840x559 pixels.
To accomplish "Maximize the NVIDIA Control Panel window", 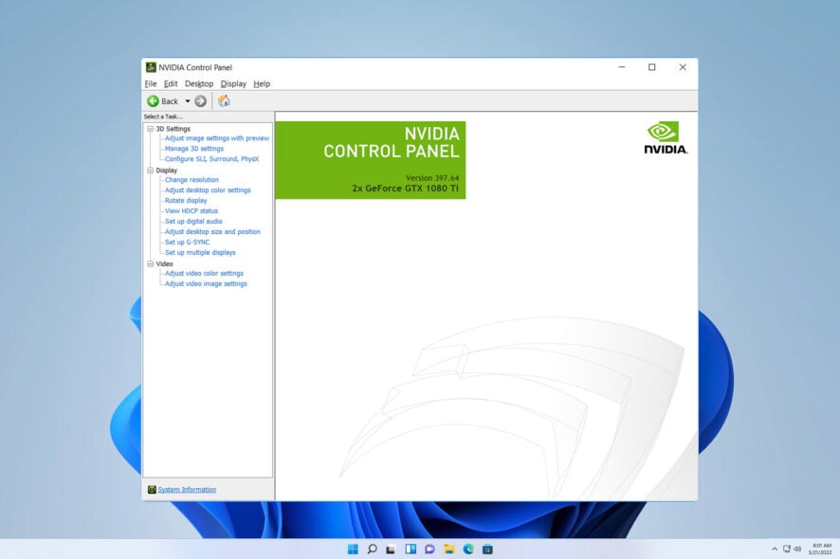I will tap(652, 67).
